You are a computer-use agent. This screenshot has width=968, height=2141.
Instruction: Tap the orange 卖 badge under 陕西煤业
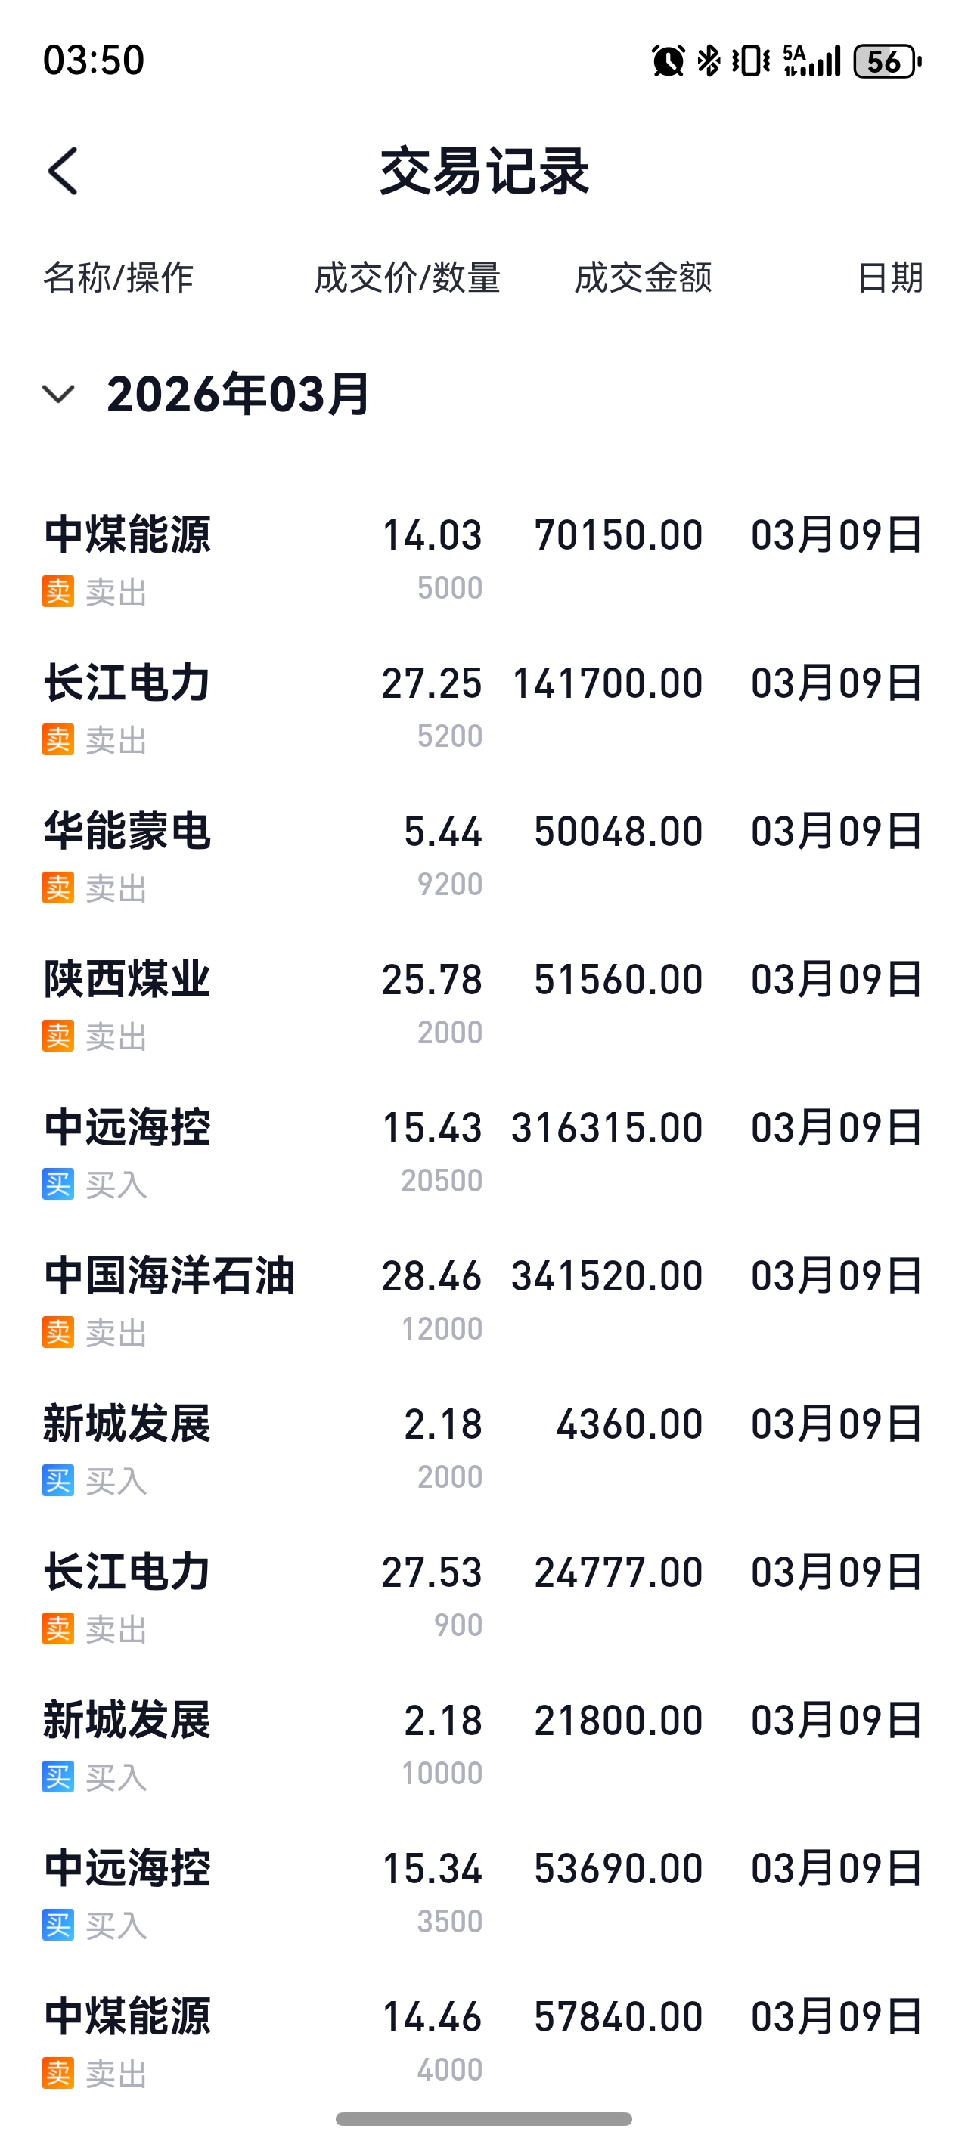pos(58,1036)
